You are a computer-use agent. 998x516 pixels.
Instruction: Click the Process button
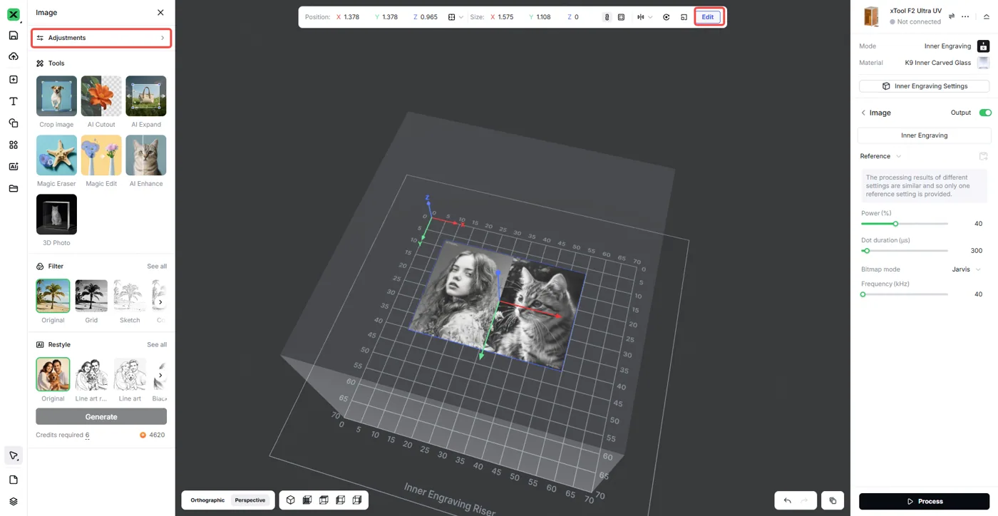coord(924,501)
